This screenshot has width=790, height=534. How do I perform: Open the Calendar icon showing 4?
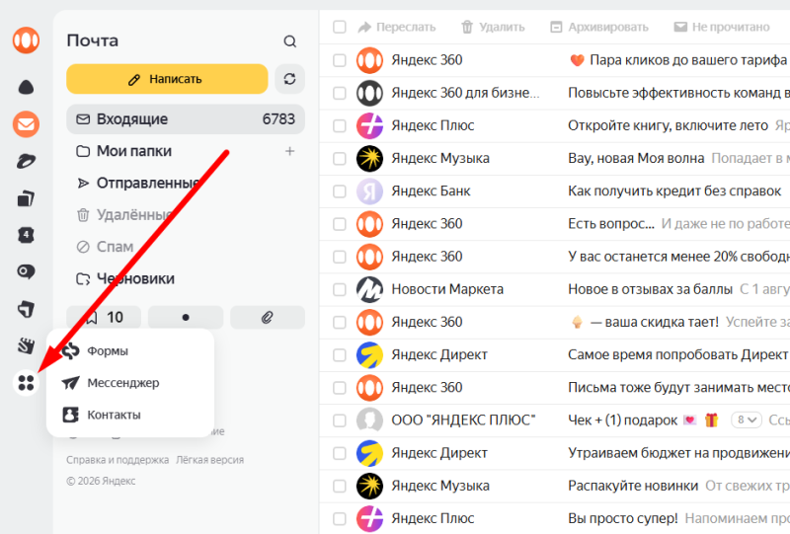click(x=27, y=235)
